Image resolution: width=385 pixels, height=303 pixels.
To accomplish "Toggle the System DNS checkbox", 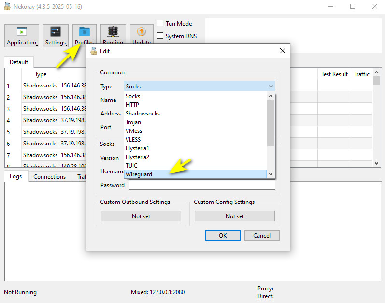I will pyautogui.click(x=160, y=36).
